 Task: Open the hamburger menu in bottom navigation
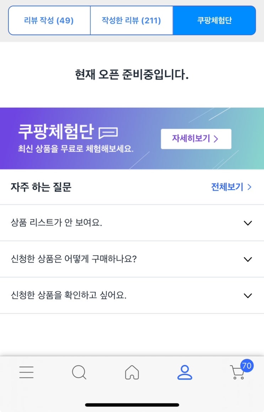pyautogui.click(x=26, y=372)
